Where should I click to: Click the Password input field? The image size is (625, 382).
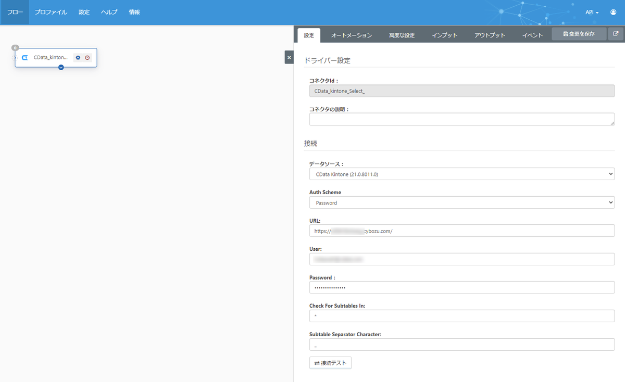click(462, 287)
